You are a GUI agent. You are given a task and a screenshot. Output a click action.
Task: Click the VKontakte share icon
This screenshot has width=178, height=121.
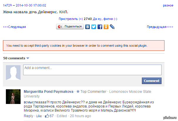click(88, 27)
